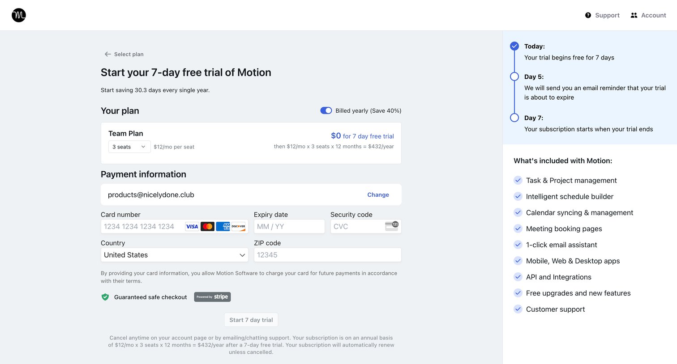Viewport: 677px width, 364px height.
Task: Open the 3 seats dropdown
Action: 129,147
